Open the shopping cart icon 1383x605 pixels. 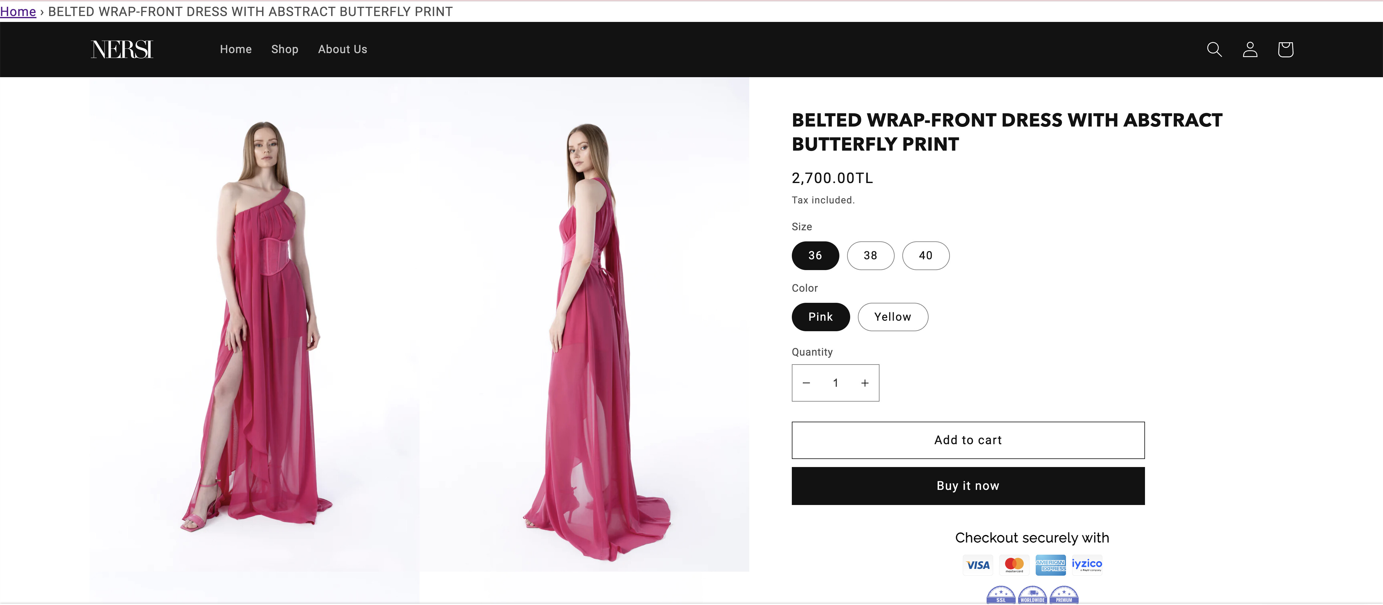pyautogui.click(x=1285, y=49)
